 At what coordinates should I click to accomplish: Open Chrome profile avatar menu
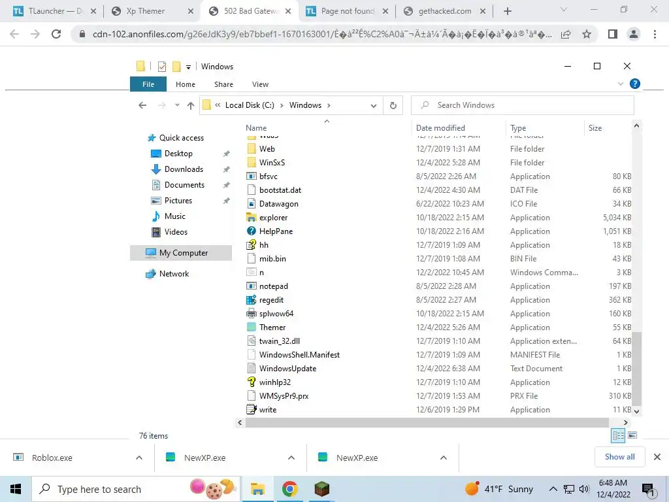[x=634, y=34]
